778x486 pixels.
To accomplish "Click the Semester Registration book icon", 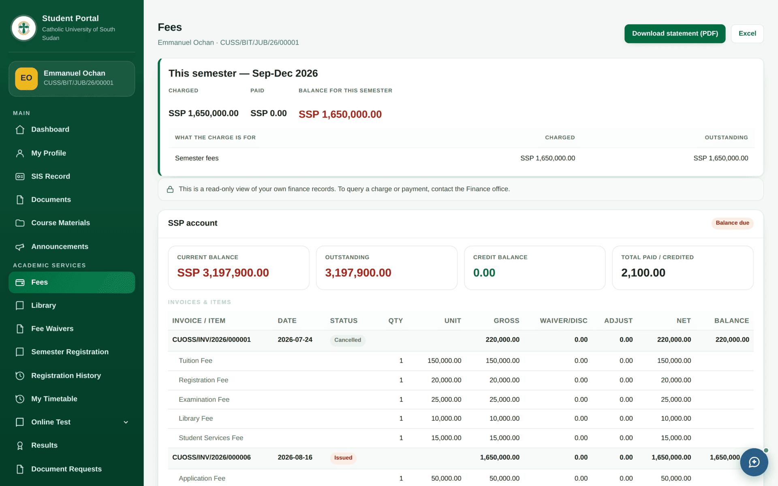I will 20,352.
